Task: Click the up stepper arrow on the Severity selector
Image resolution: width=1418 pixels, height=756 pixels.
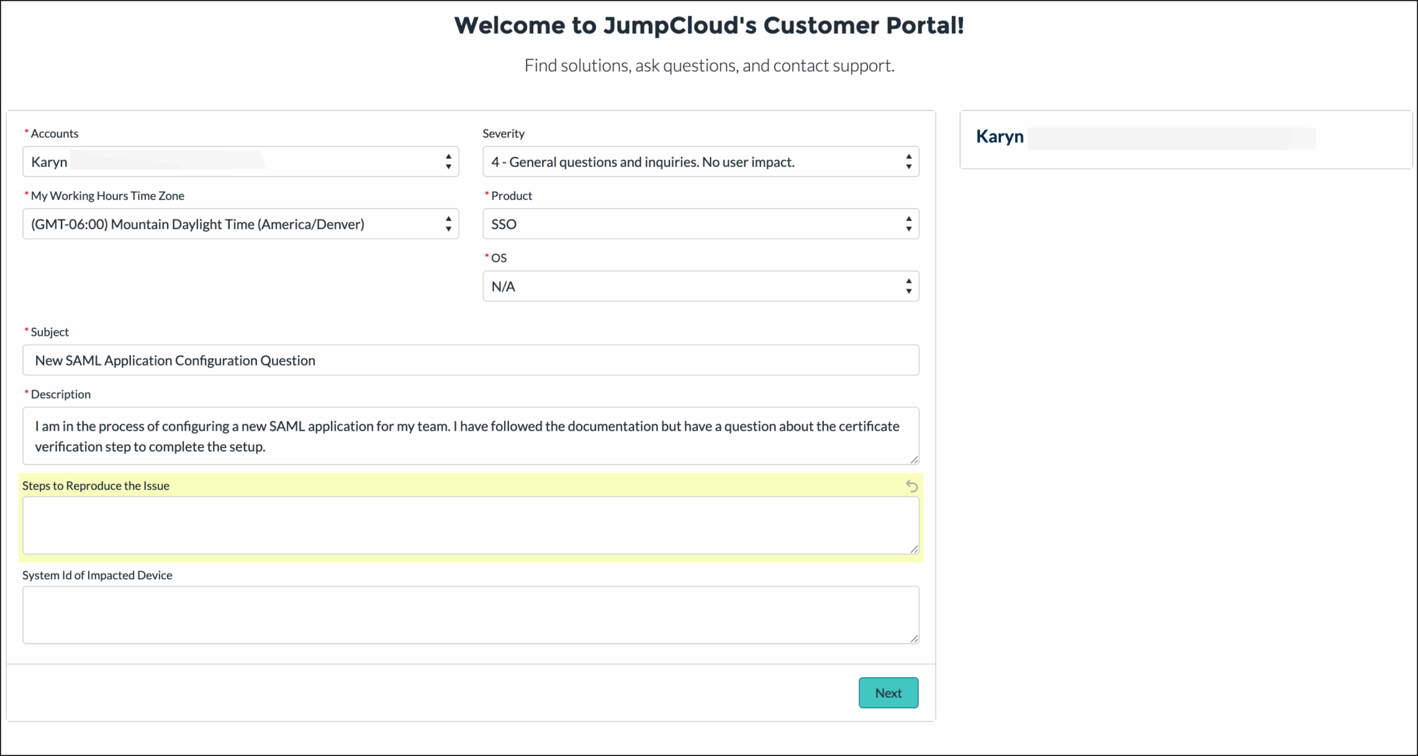Action: tap(908, 157)
